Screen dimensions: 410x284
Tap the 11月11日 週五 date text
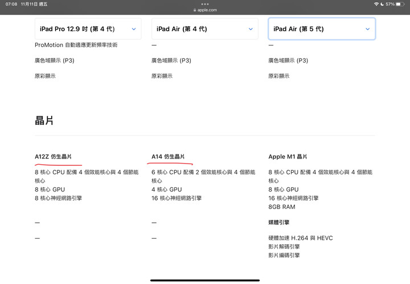tap(34, 4)
